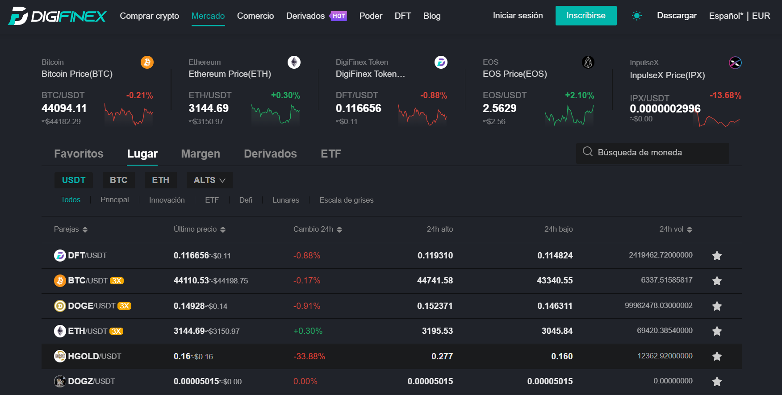
Task: Open the Español language selector
Action: pyautogui.click(x=726, y=16)
